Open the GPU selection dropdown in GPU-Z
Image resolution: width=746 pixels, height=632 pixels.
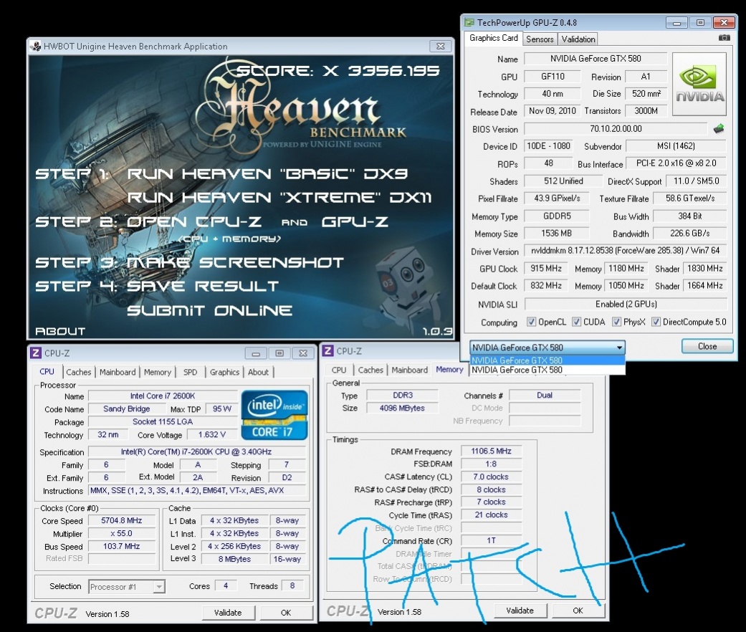(547, 347)
